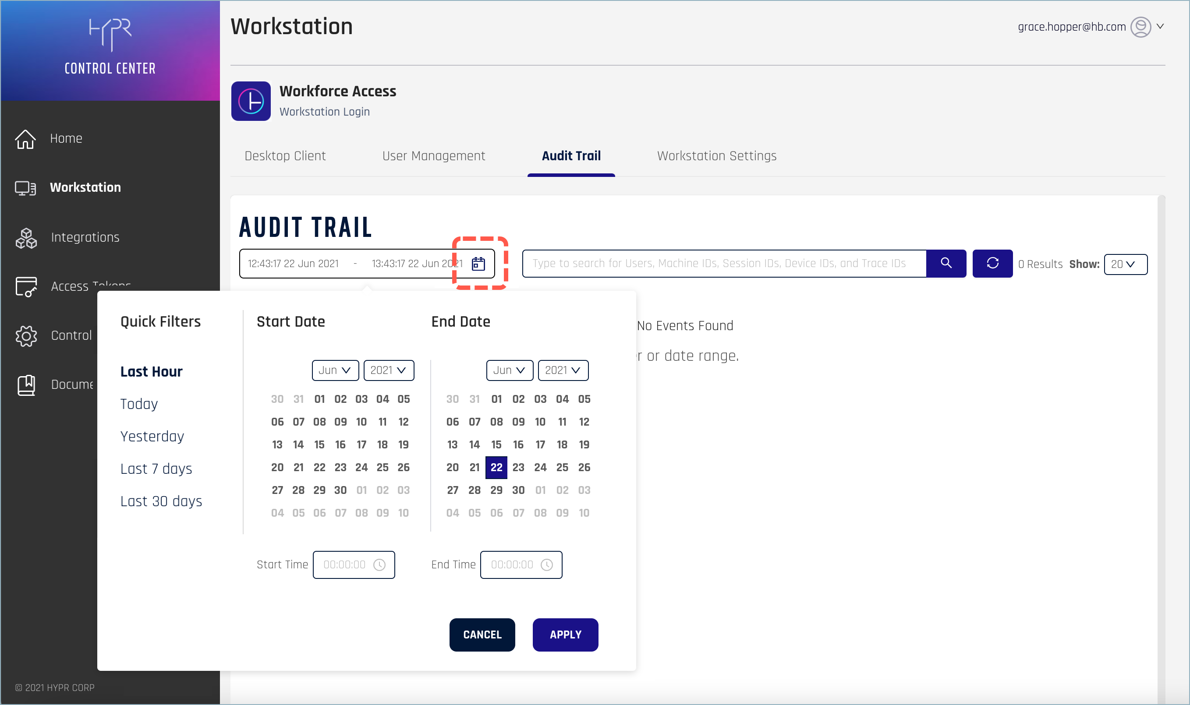Viewport: 1190px width, 705px height.
Task: Open the End Date year dropdown
Action: [x=563, y=370]
